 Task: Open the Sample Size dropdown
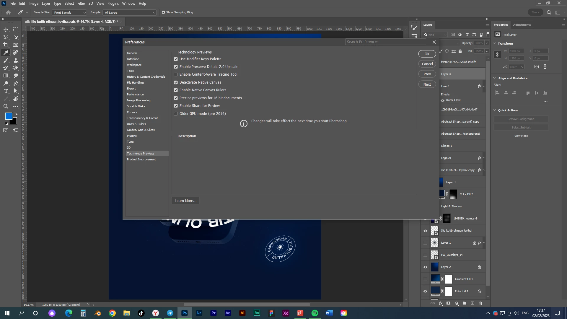(x=69, y=12)
